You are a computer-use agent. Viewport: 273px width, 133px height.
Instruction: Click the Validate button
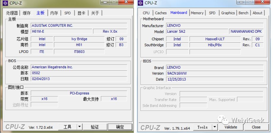[231, 127]
